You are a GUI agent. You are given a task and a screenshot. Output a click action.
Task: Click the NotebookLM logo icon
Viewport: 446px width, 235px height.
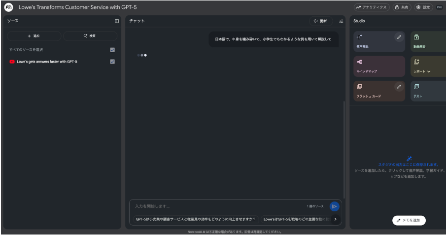(8, 7)
